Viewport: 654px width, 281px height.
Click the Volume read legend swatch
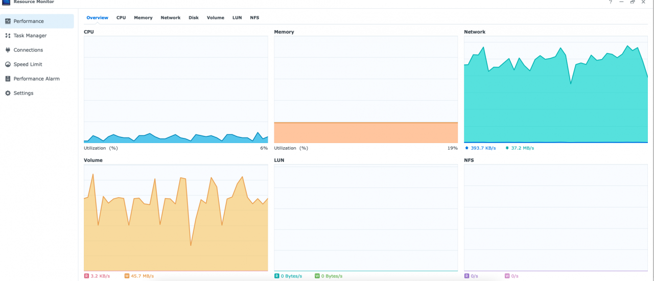pos(86,276)
